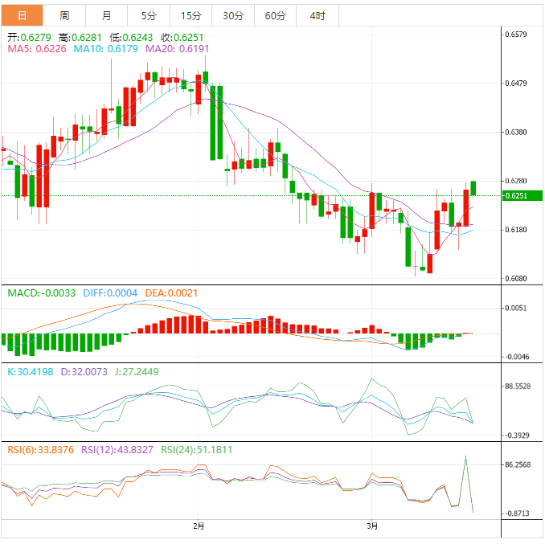
Task: Click the 低:0.6243 low price value
Action: (x=131, y=37)
